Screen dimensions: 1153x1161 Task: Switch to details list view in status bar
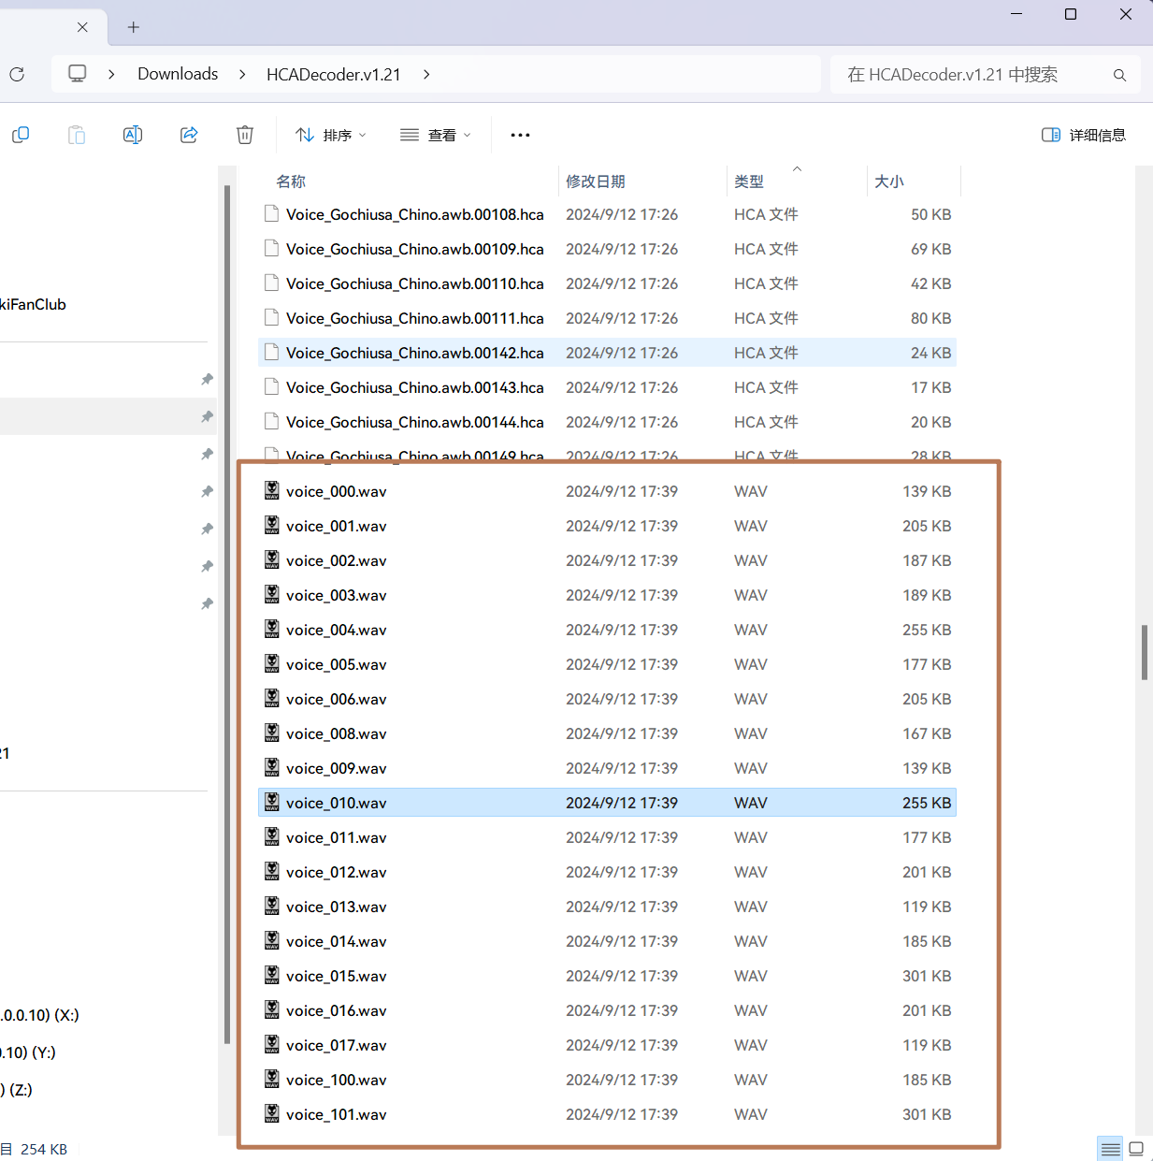pos(1110,1149)
